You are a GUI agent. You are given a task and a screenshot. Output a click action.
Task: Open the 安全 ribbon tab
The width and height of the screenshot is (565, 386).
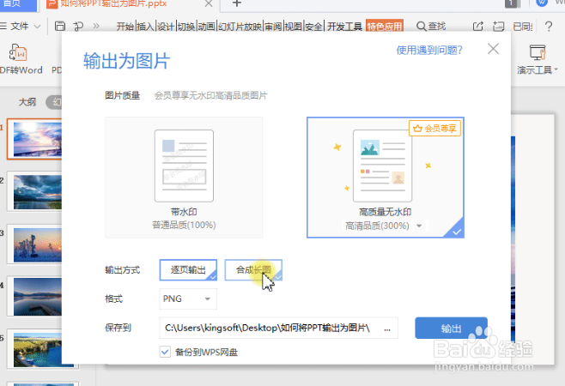[313, 27]
